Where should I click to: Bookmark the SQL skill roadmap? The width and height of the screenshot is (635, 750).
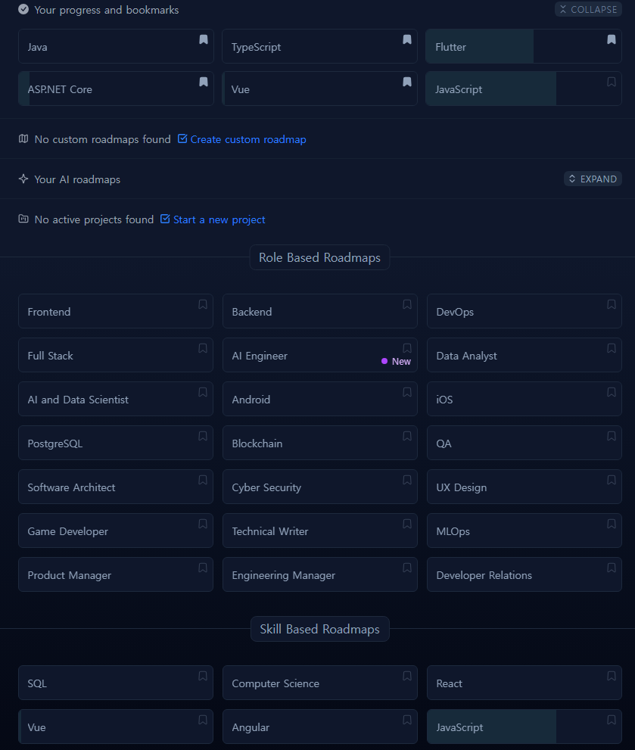[x=202, y=677]
